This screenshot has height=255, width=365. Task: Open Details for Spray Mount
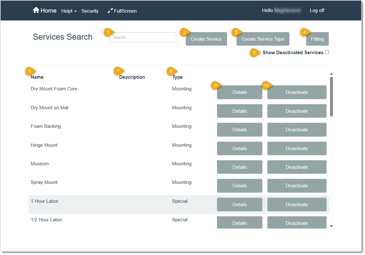[x=239, y=185]
